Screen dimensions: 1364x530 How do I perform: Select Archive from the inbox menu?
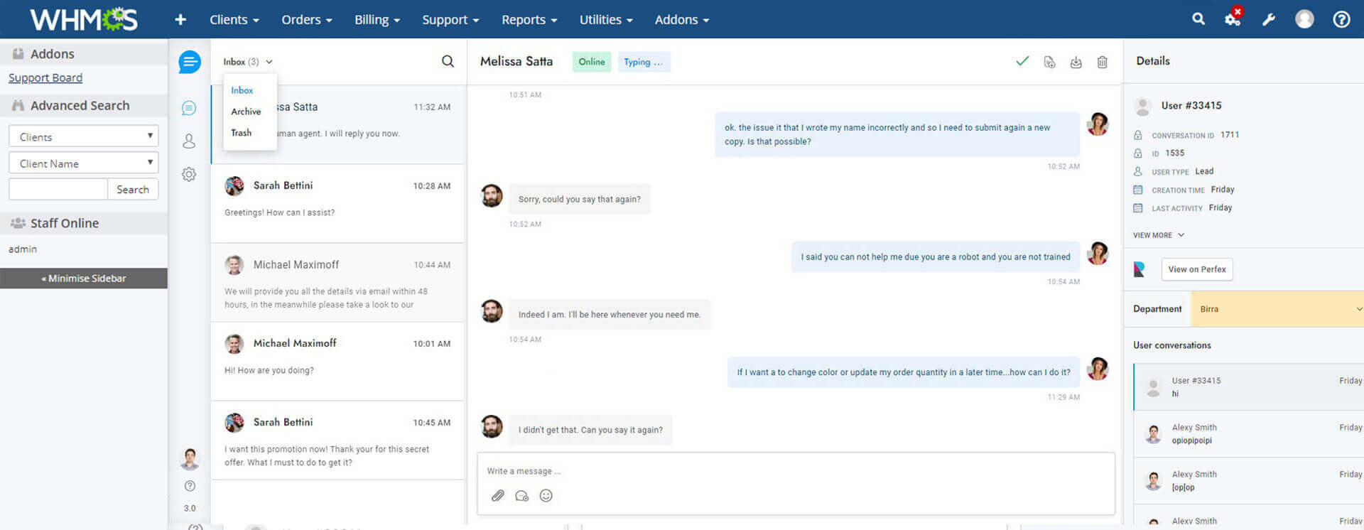[246, 112]
